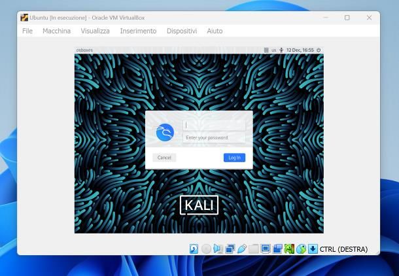Click the recording status icon
The width and height of the screenshot is (399, 276).
click(277, 249)
